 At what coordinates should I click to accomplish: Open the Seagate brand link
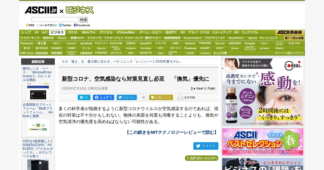[250, 43]
